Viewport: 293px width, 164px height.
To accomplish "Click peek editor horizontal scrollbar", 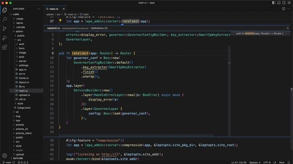I will [136, 135].
